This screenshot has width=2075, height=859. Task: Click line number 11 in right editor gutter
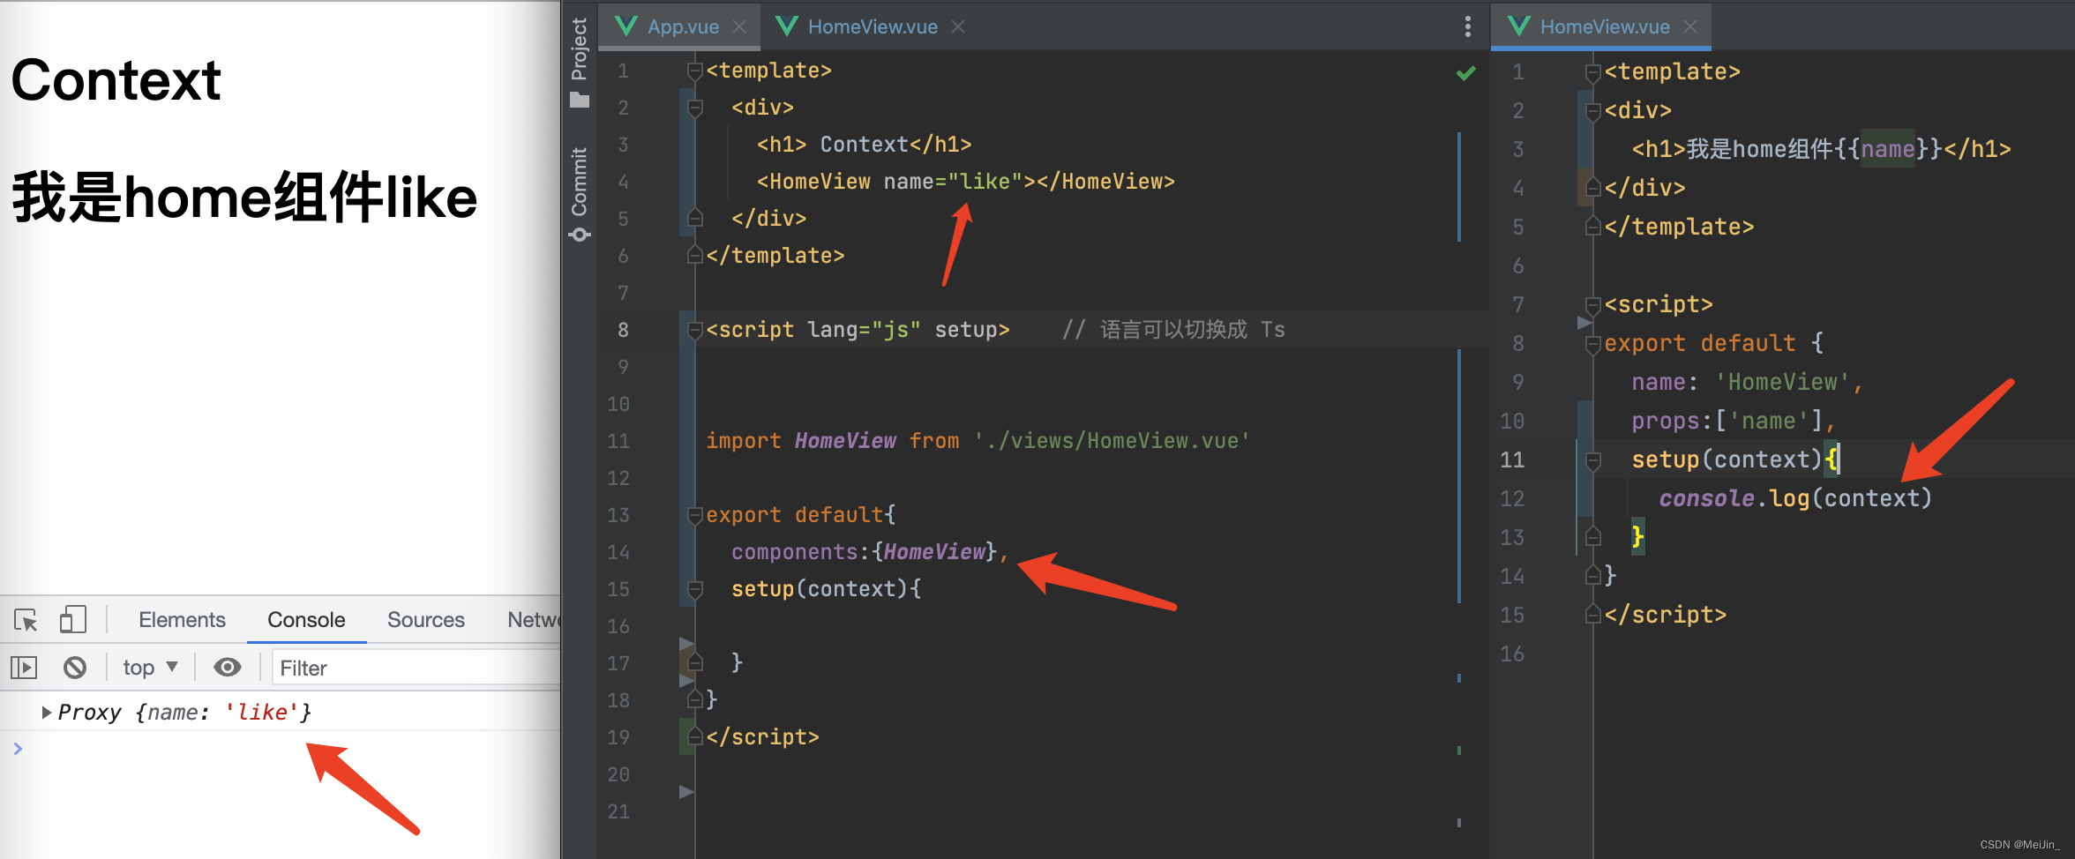pyautogui.click(x=1512, y=460)
